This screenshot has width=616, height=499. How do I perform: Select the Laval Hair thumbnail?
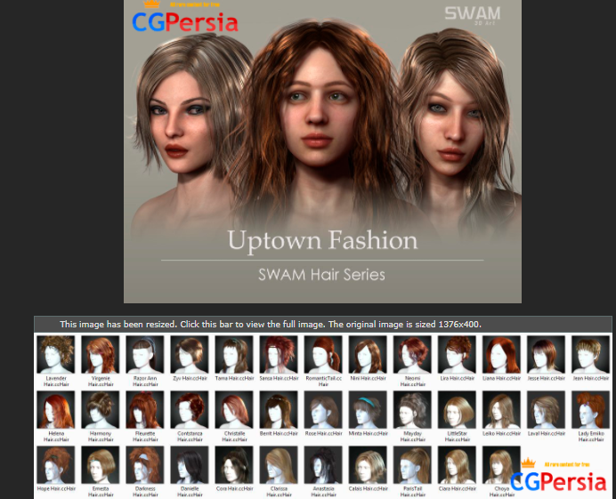click(x=546, y=410)
